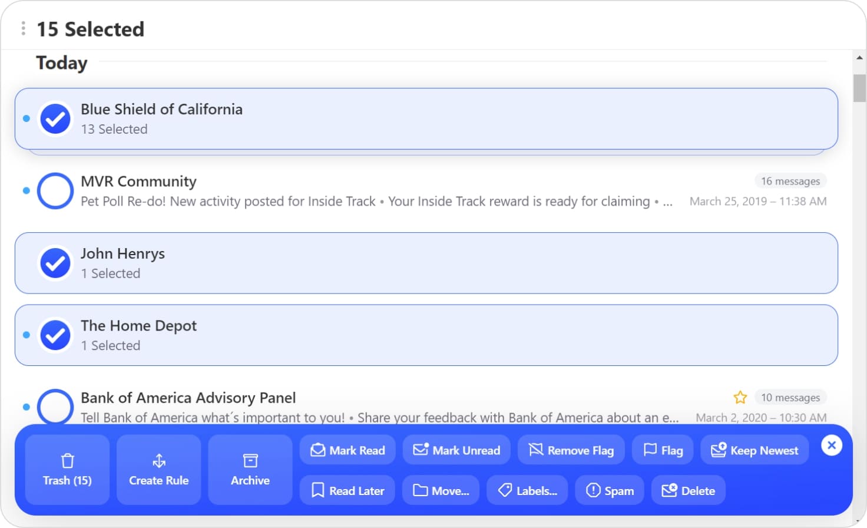The height and width of the screenshot is (528, 867).
Task: Click the Flag icon in the toolbar
Action: (x=650, y=450)
